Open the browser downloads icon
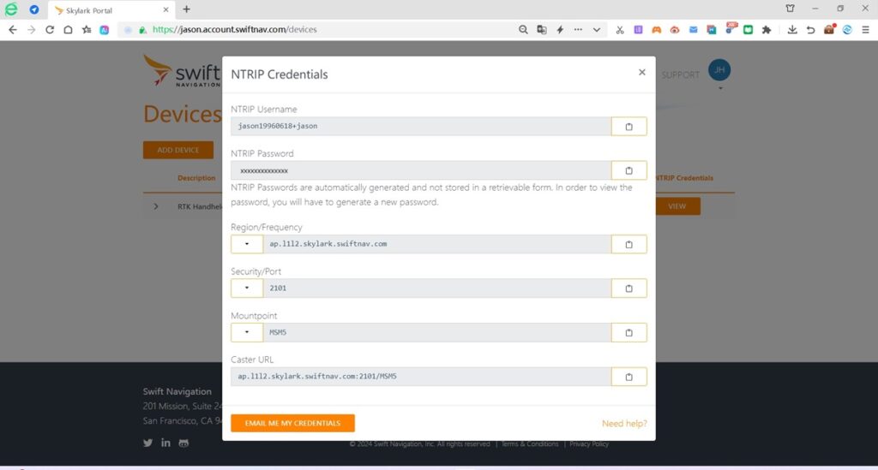Viewport: 878px width, 470px height. click(791, 30)
